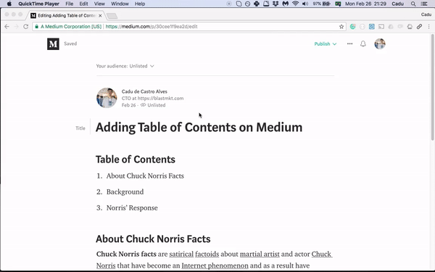Reload the page

[x=26, y=27]
